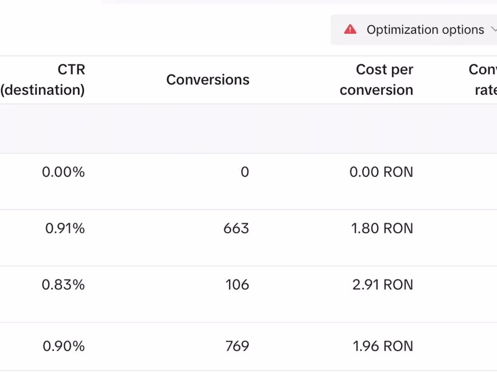Click the 2.91 RON cost per conversion
Screen dimensions: 497x373
pos(383,285)
